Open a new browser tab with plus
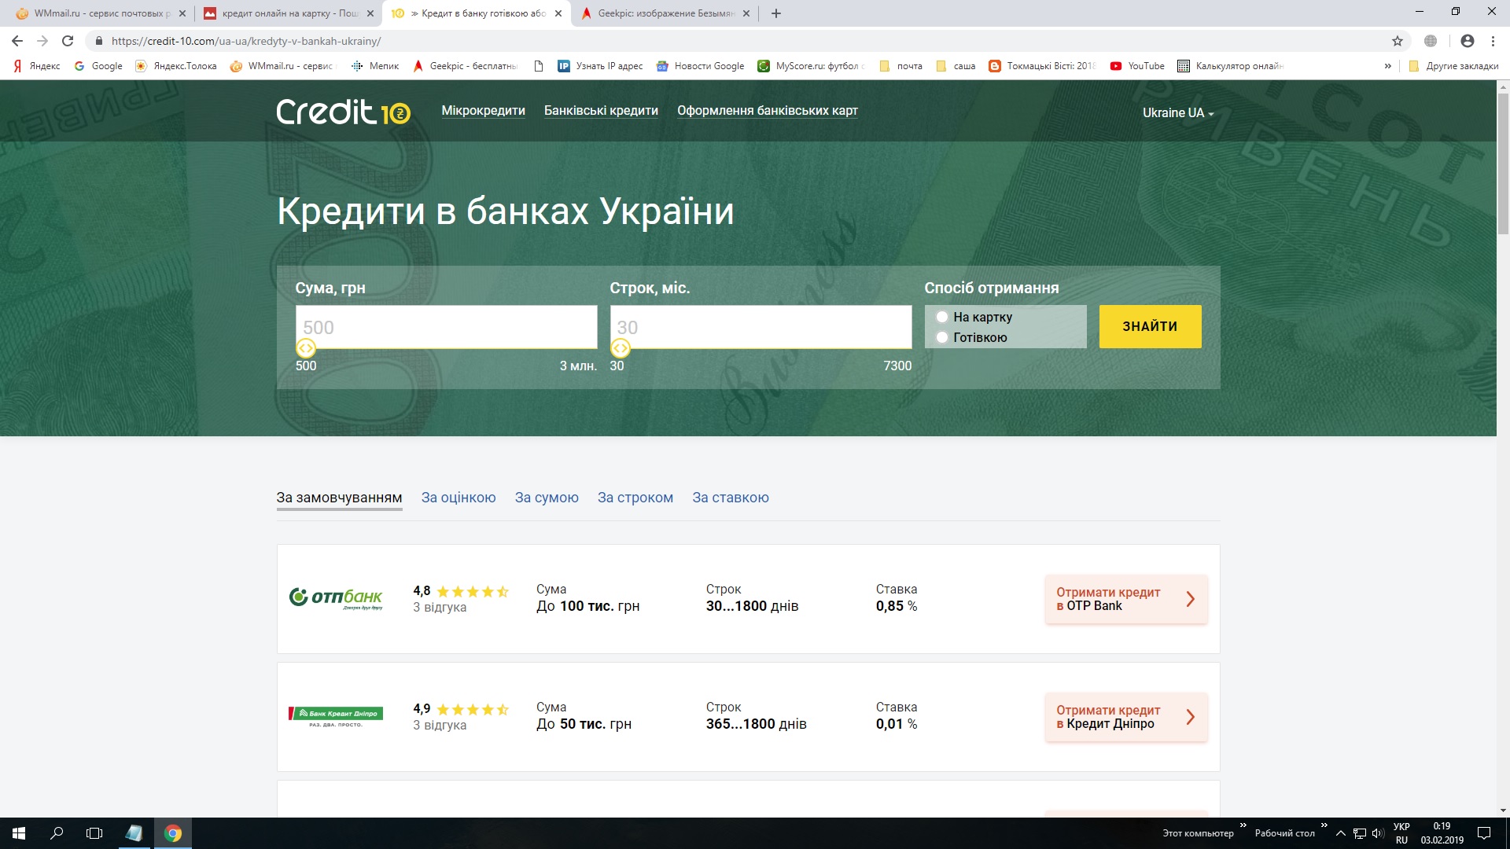1510x849 pixels. 776,13
